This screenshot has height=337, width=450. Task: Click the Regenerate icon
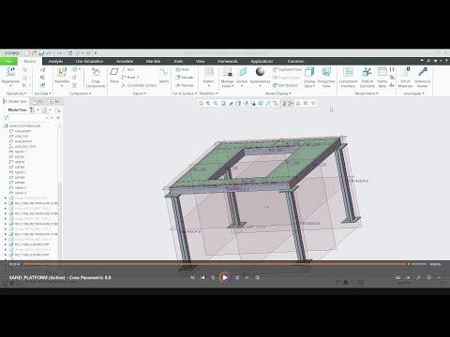pos(10,72)
